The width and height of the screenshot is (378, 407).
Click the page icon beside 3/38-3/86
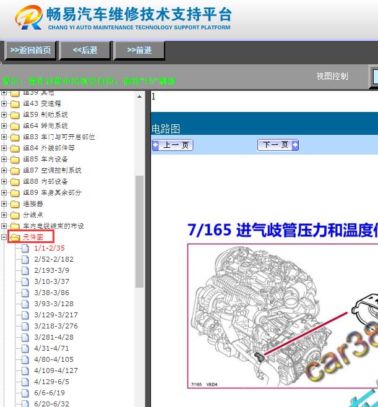[25, 293]
